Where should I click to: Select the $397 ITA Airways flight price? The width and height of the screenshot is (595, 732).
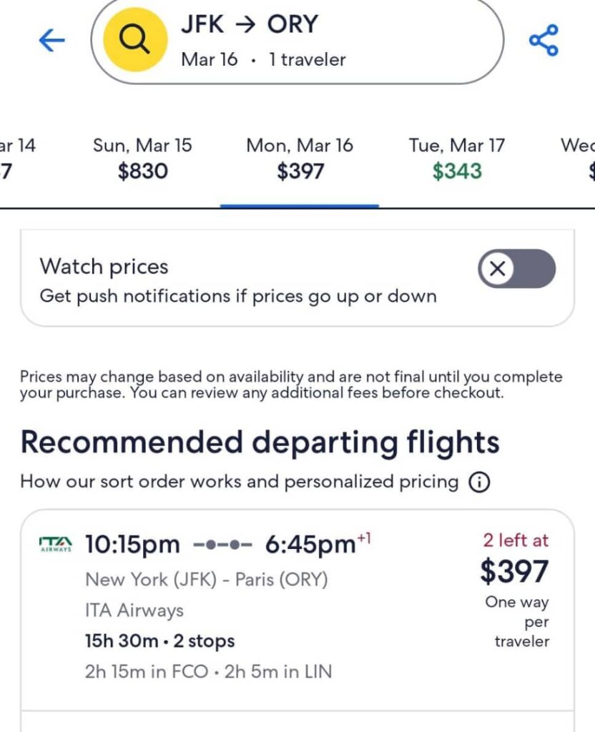click(x=514, y=571)
